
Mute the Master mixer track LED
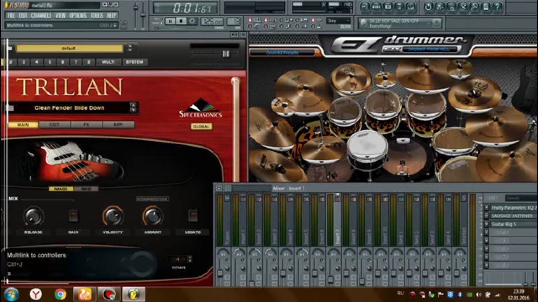(227, 260)
